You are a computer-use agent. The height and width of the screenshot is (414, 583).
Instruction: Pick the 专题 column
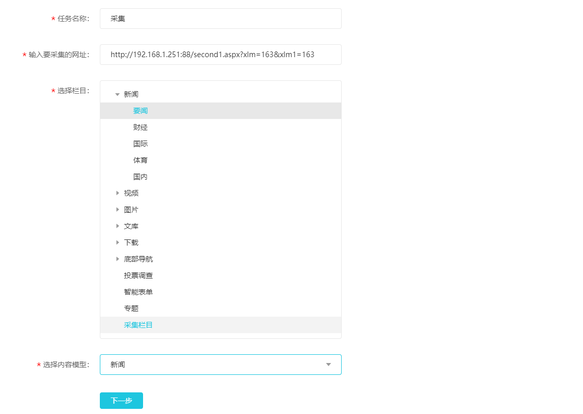[131, 308]
